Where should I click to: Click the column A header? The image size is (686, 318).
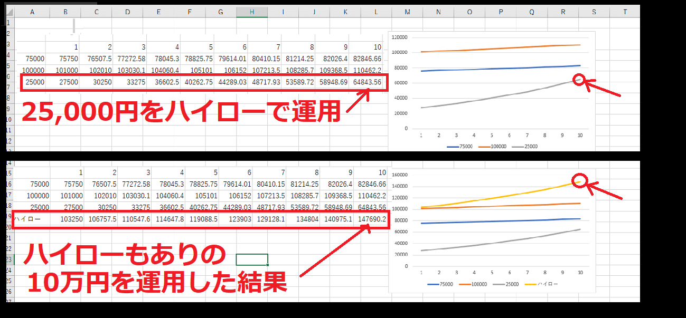click(x=33, y=12)
